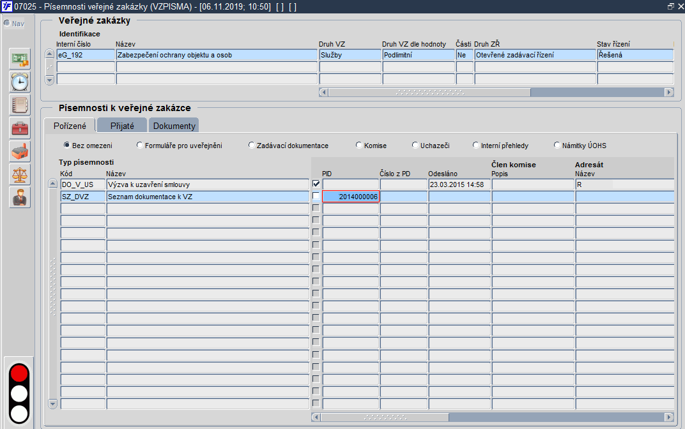
Task: Check the SZ_DVZ row checkbox
Action: (316, 196)
